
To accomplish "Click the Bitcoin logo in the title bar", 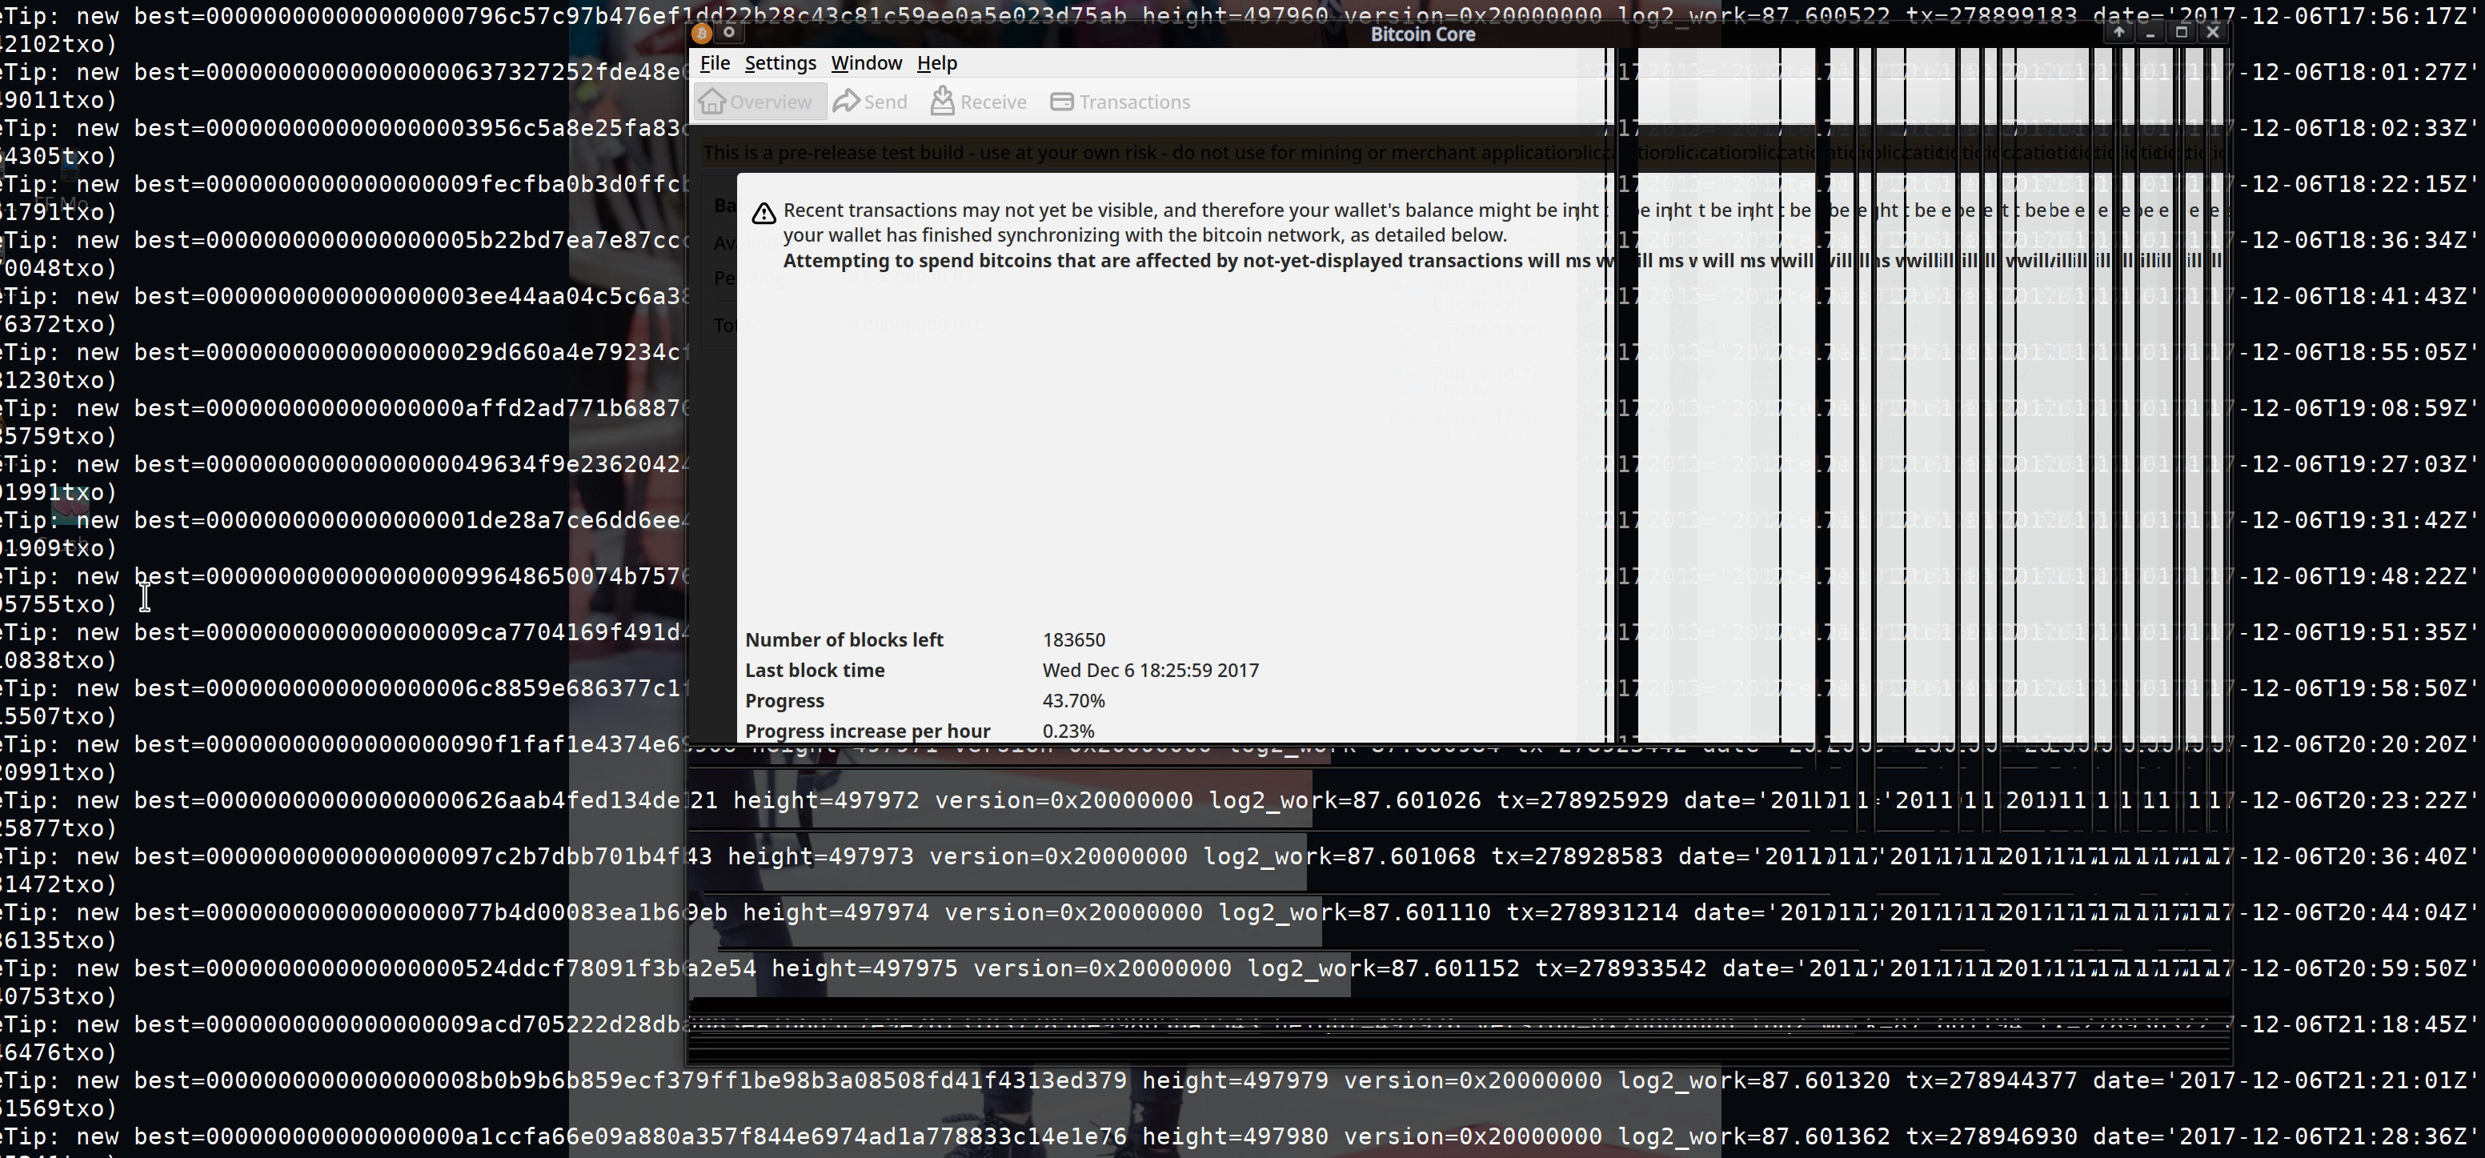I will [x=703, y=34].
